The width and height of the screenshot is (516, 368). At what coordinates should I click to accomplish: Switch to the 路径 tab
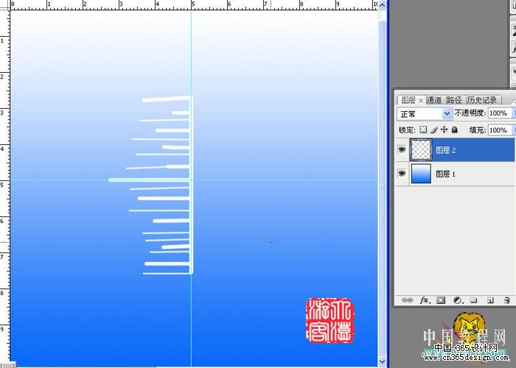click(454, 100)
